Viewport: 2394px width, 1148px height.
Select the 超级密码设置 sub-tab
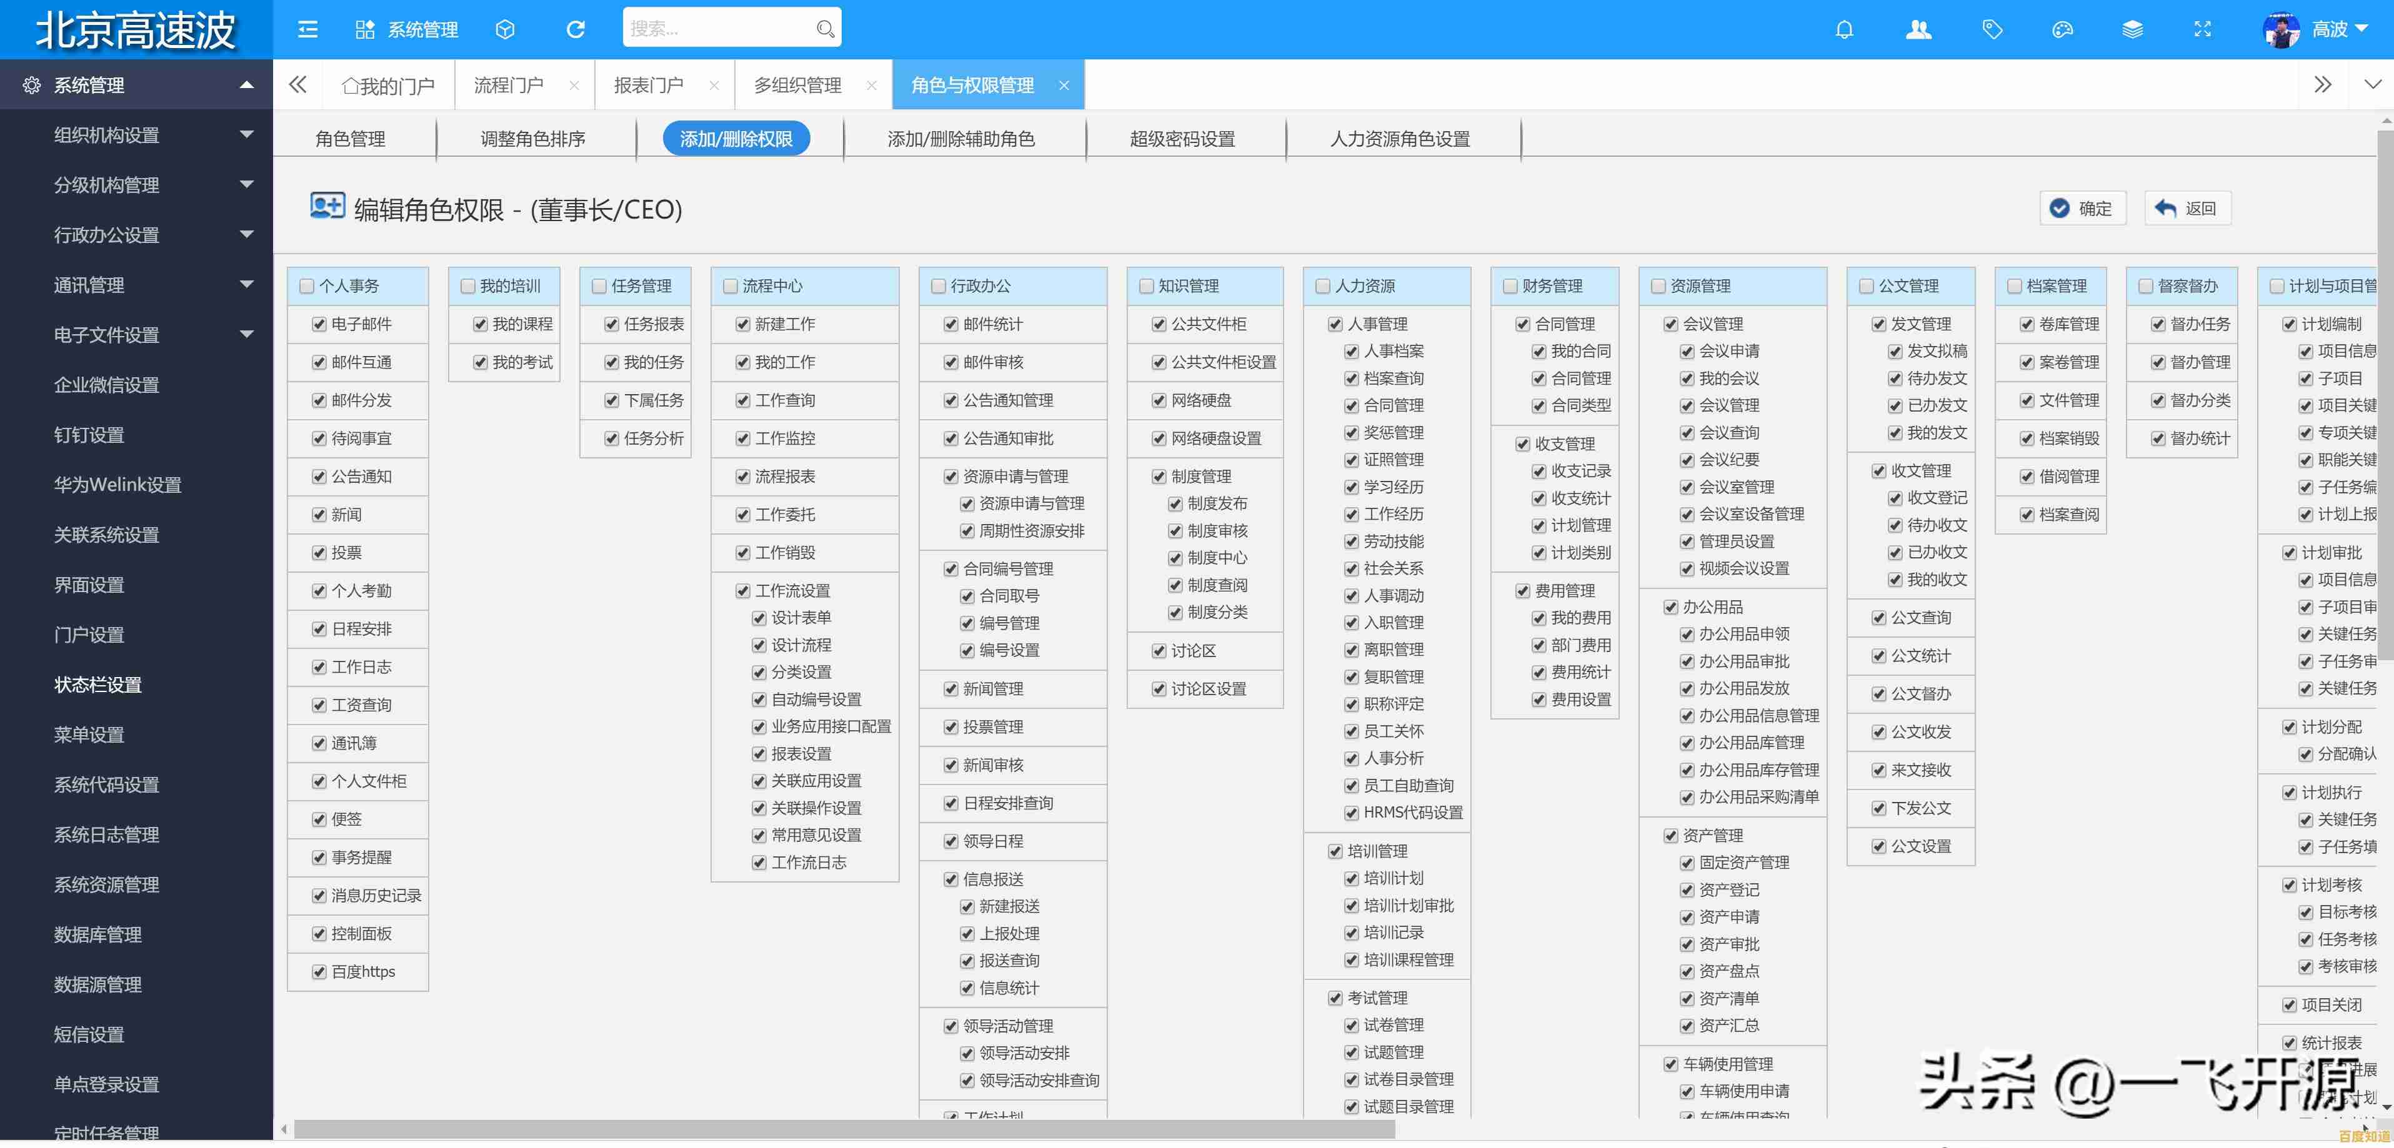point(1181,139)
